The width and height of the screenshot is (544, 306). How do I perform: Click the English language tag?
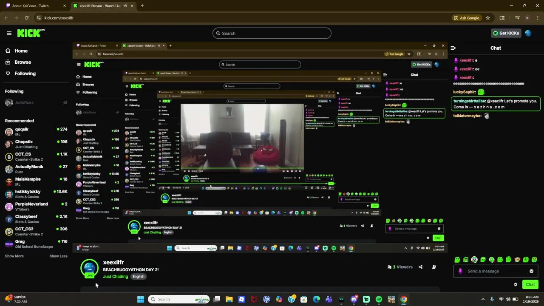[x=138, y=277]
